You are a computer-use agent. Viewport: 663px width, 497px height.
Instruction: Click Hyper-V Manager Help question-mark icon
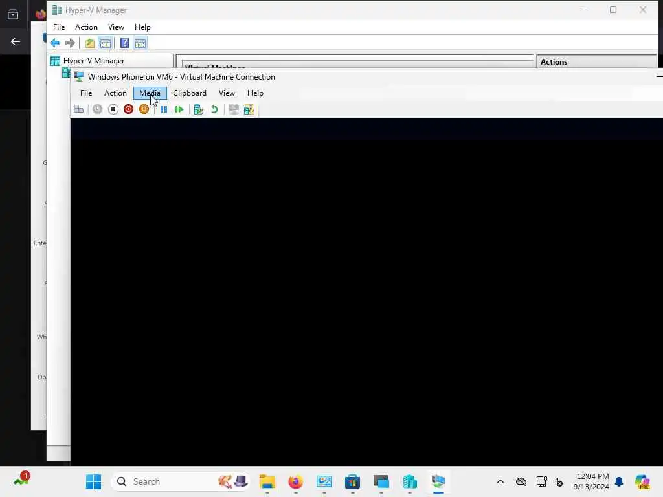point(124,43)
